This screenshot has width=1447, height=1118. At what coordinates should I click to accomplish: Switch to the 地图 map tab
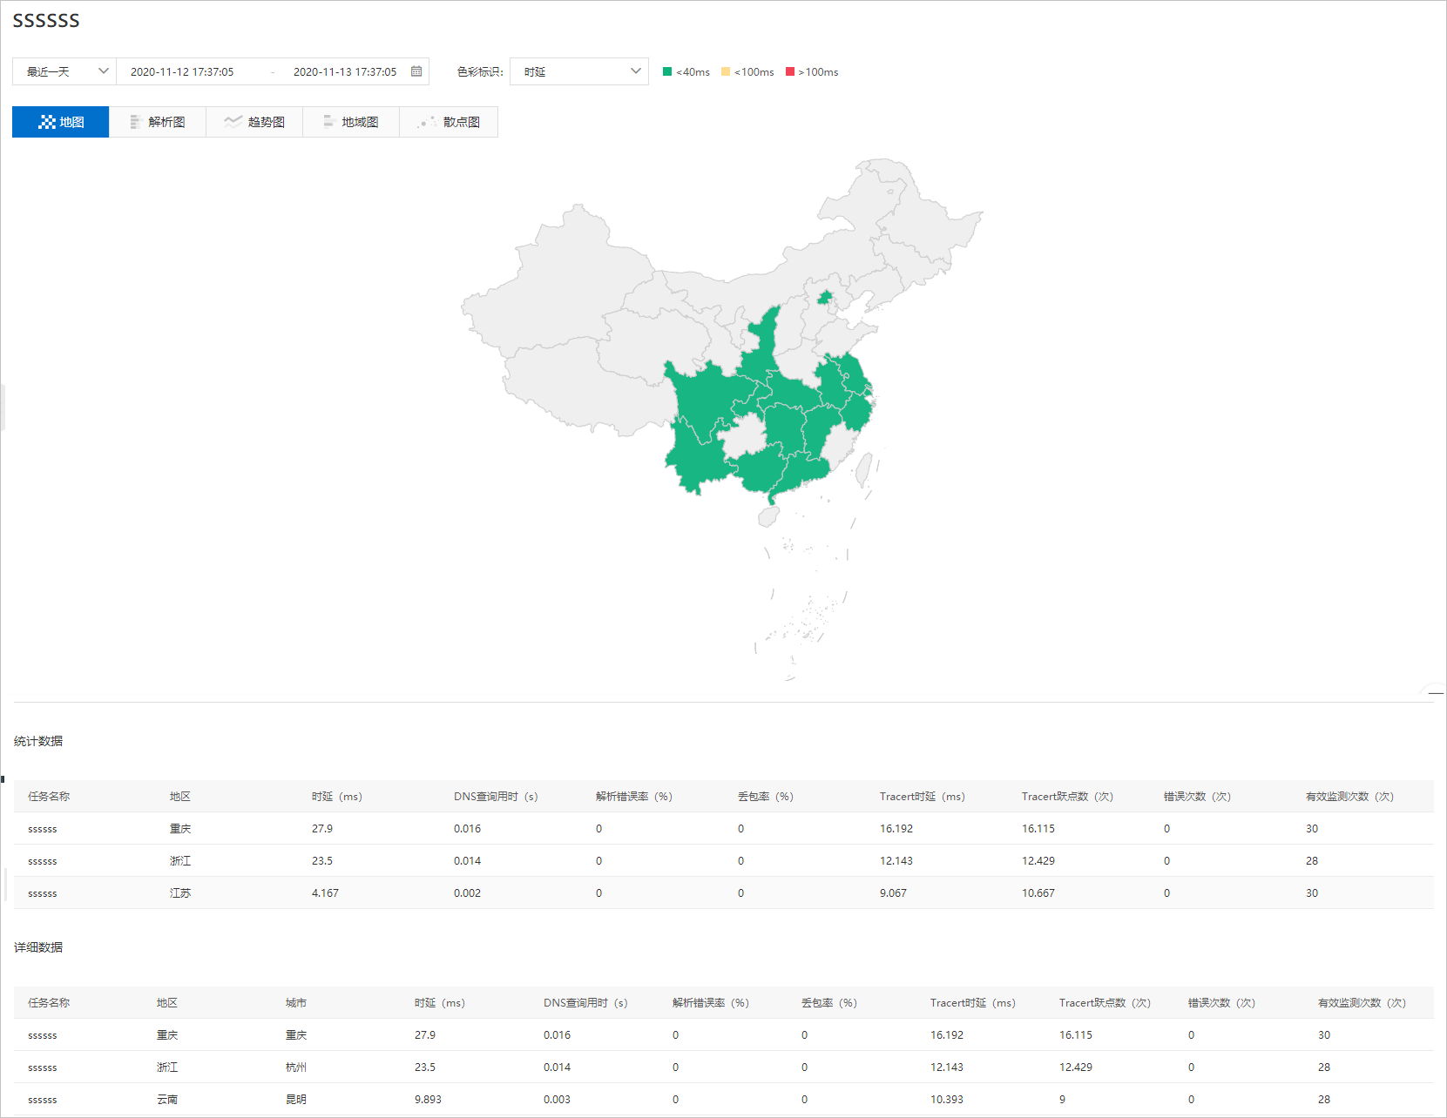click(x=61, y=122)
